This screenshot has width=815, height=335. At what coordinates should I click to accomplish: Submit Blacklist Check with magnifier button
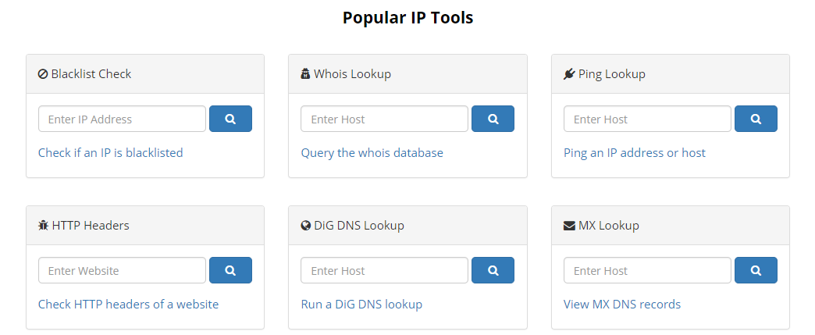pos(231,119)
